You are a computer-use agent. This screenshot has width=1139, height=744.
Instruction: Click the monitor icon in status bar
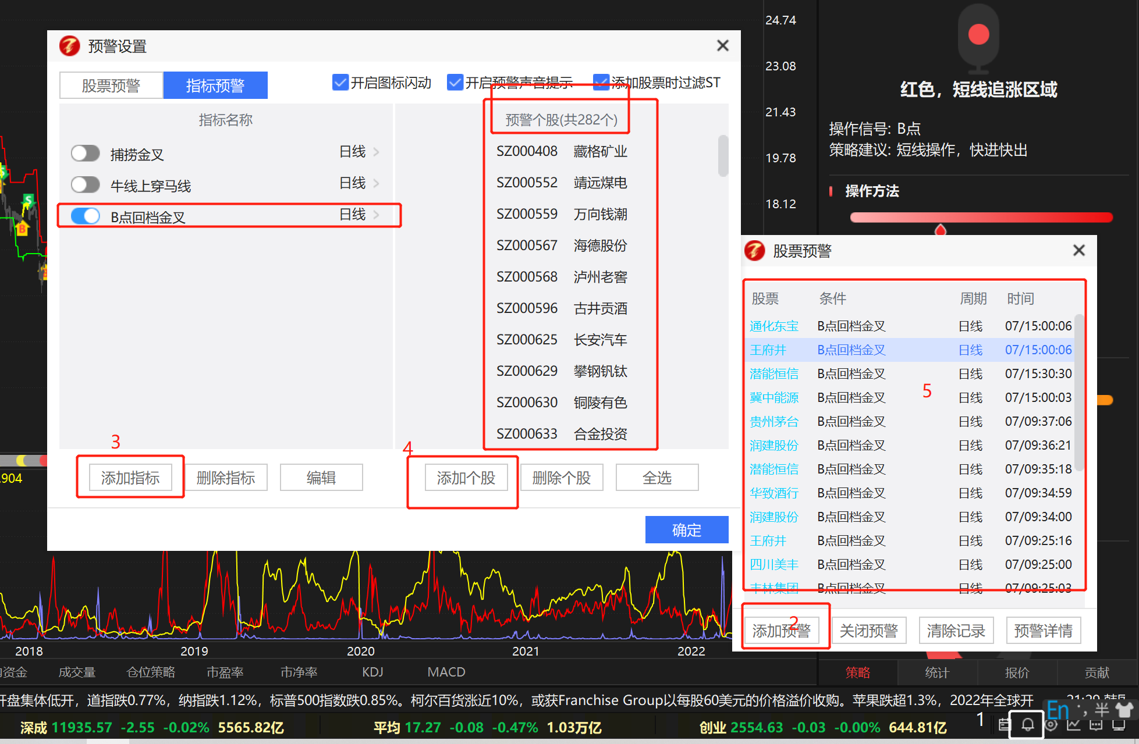click(x=1119, y=724)
